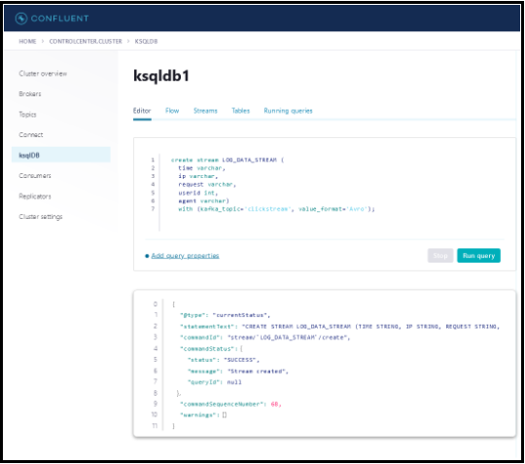Switch to the Running queries tab
The image size is (525, 464).
(x=288, y=111)
